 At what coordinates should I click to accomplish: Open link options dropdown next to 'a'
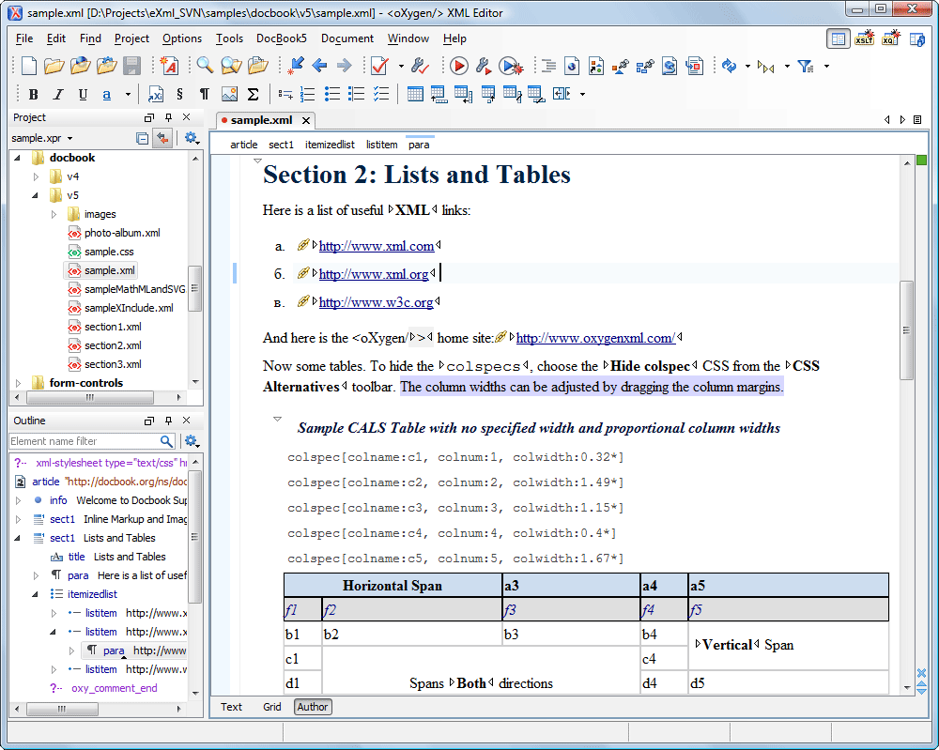tap(128, 95)
